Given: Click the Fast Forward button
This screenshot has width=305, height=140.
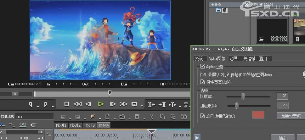Looking at the screenshot, I should [123, 104].
